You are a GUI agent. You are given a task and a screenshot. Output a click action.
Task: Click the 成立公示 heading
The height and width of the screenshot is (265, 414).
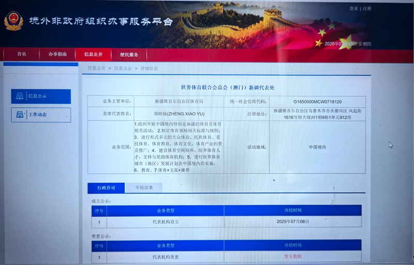coord(101,201)
